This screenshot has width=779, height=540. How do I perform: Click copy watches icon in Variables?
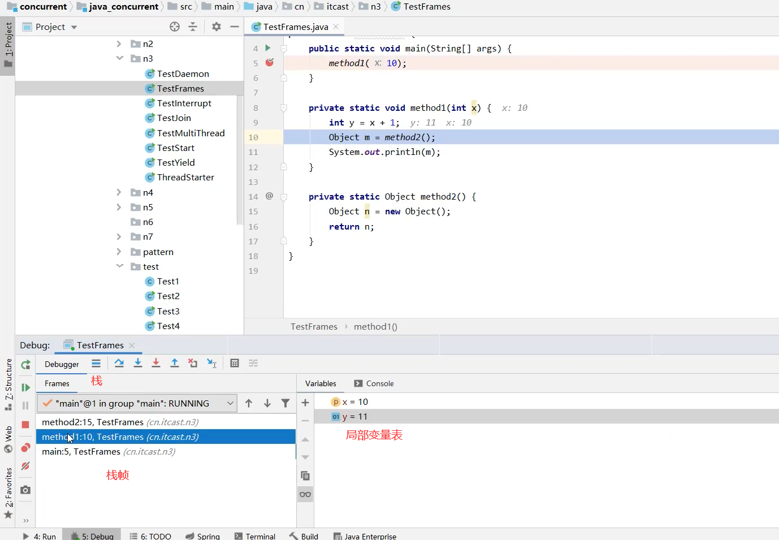click(x=305, y=476)
